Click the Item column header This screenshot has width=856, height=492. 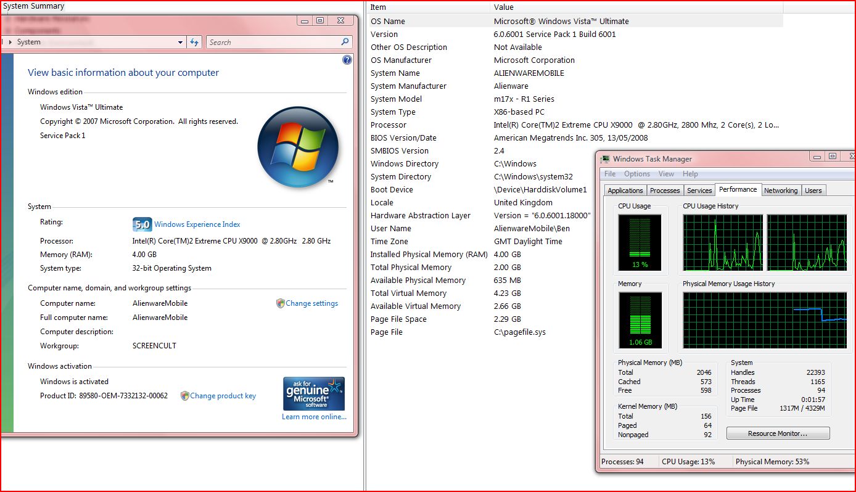click(x=429, y=7)
